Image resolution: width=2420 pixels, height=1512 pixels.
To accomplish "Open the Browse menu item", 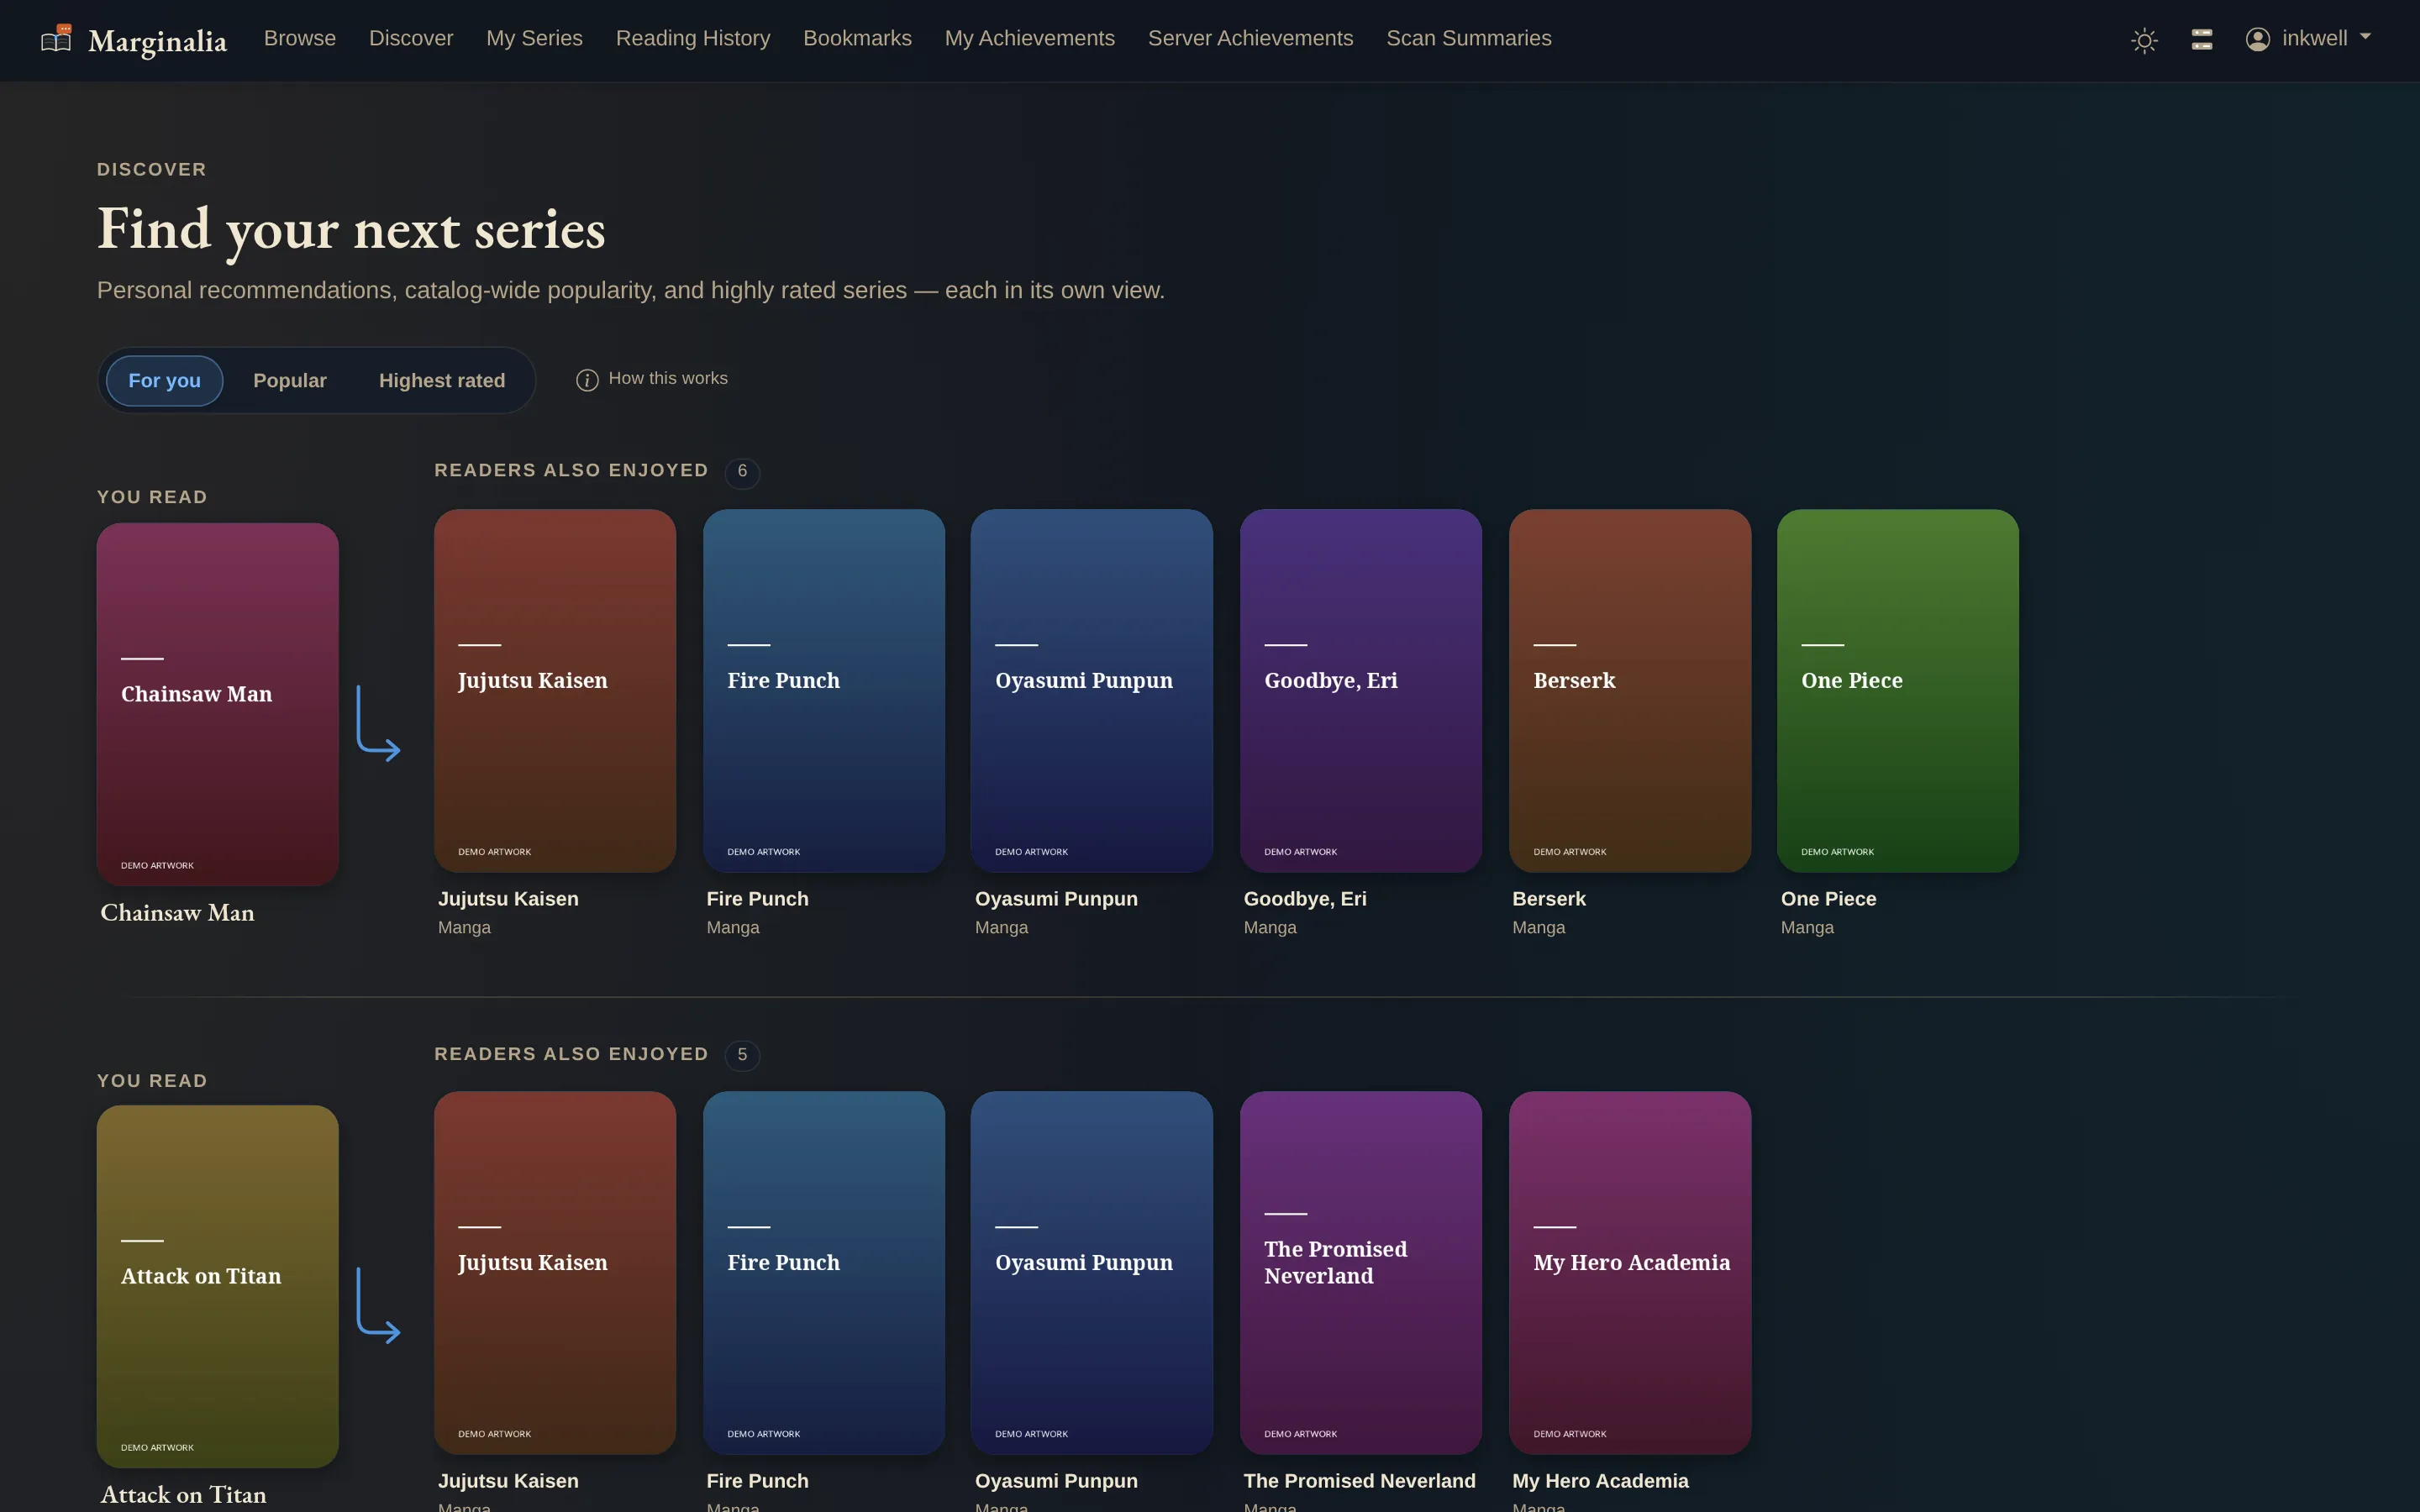I will [x=300, y=38].
